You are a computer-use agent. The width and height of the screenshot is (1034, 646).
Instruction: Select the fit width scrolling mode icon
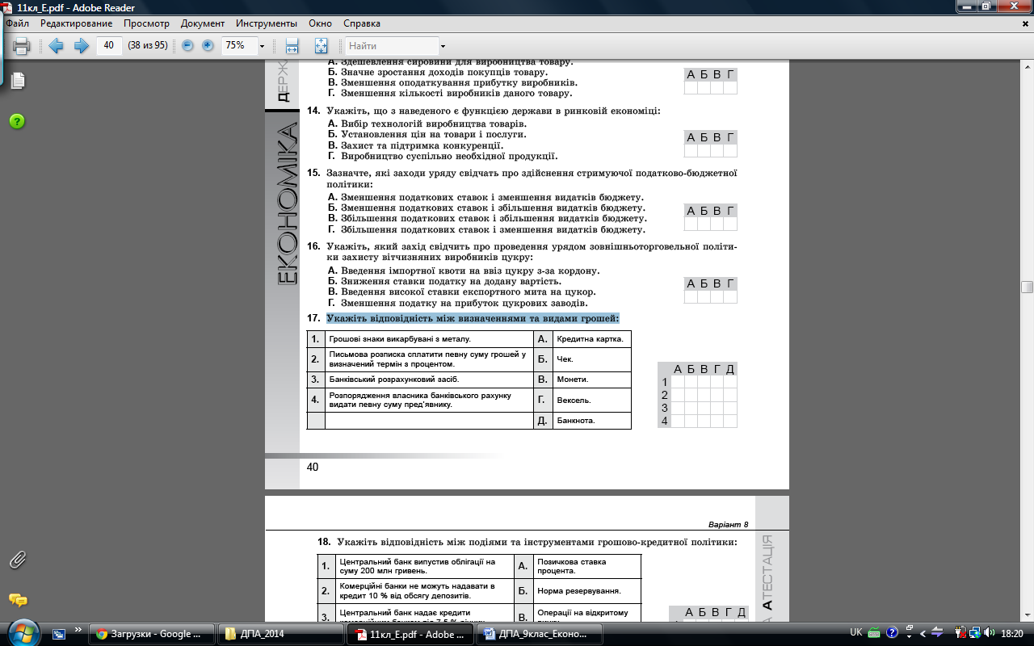click(292, 46)
